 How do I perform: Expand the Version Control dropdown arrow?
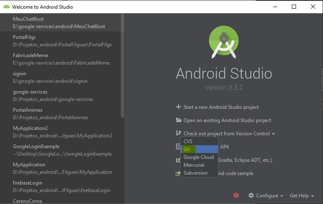tap(273, 134)
